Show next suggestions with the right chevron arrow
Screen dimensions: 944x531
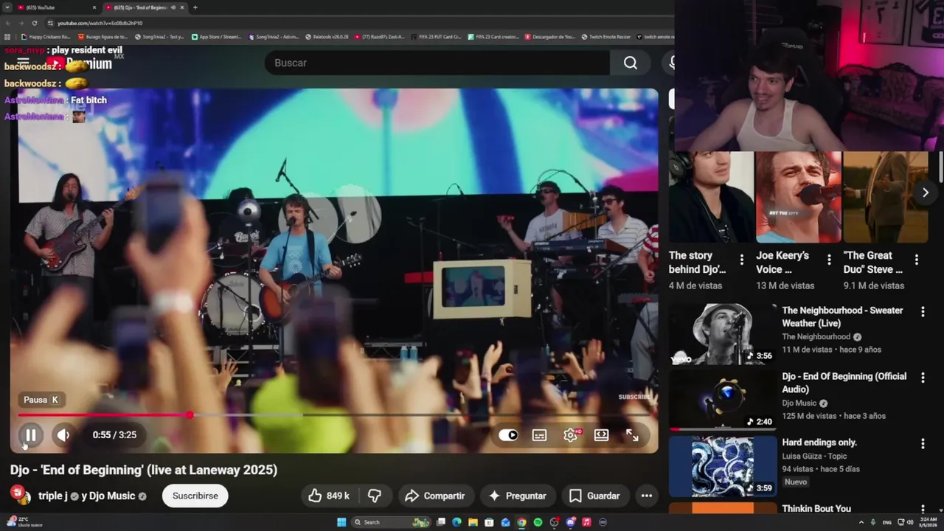(925, 192)
